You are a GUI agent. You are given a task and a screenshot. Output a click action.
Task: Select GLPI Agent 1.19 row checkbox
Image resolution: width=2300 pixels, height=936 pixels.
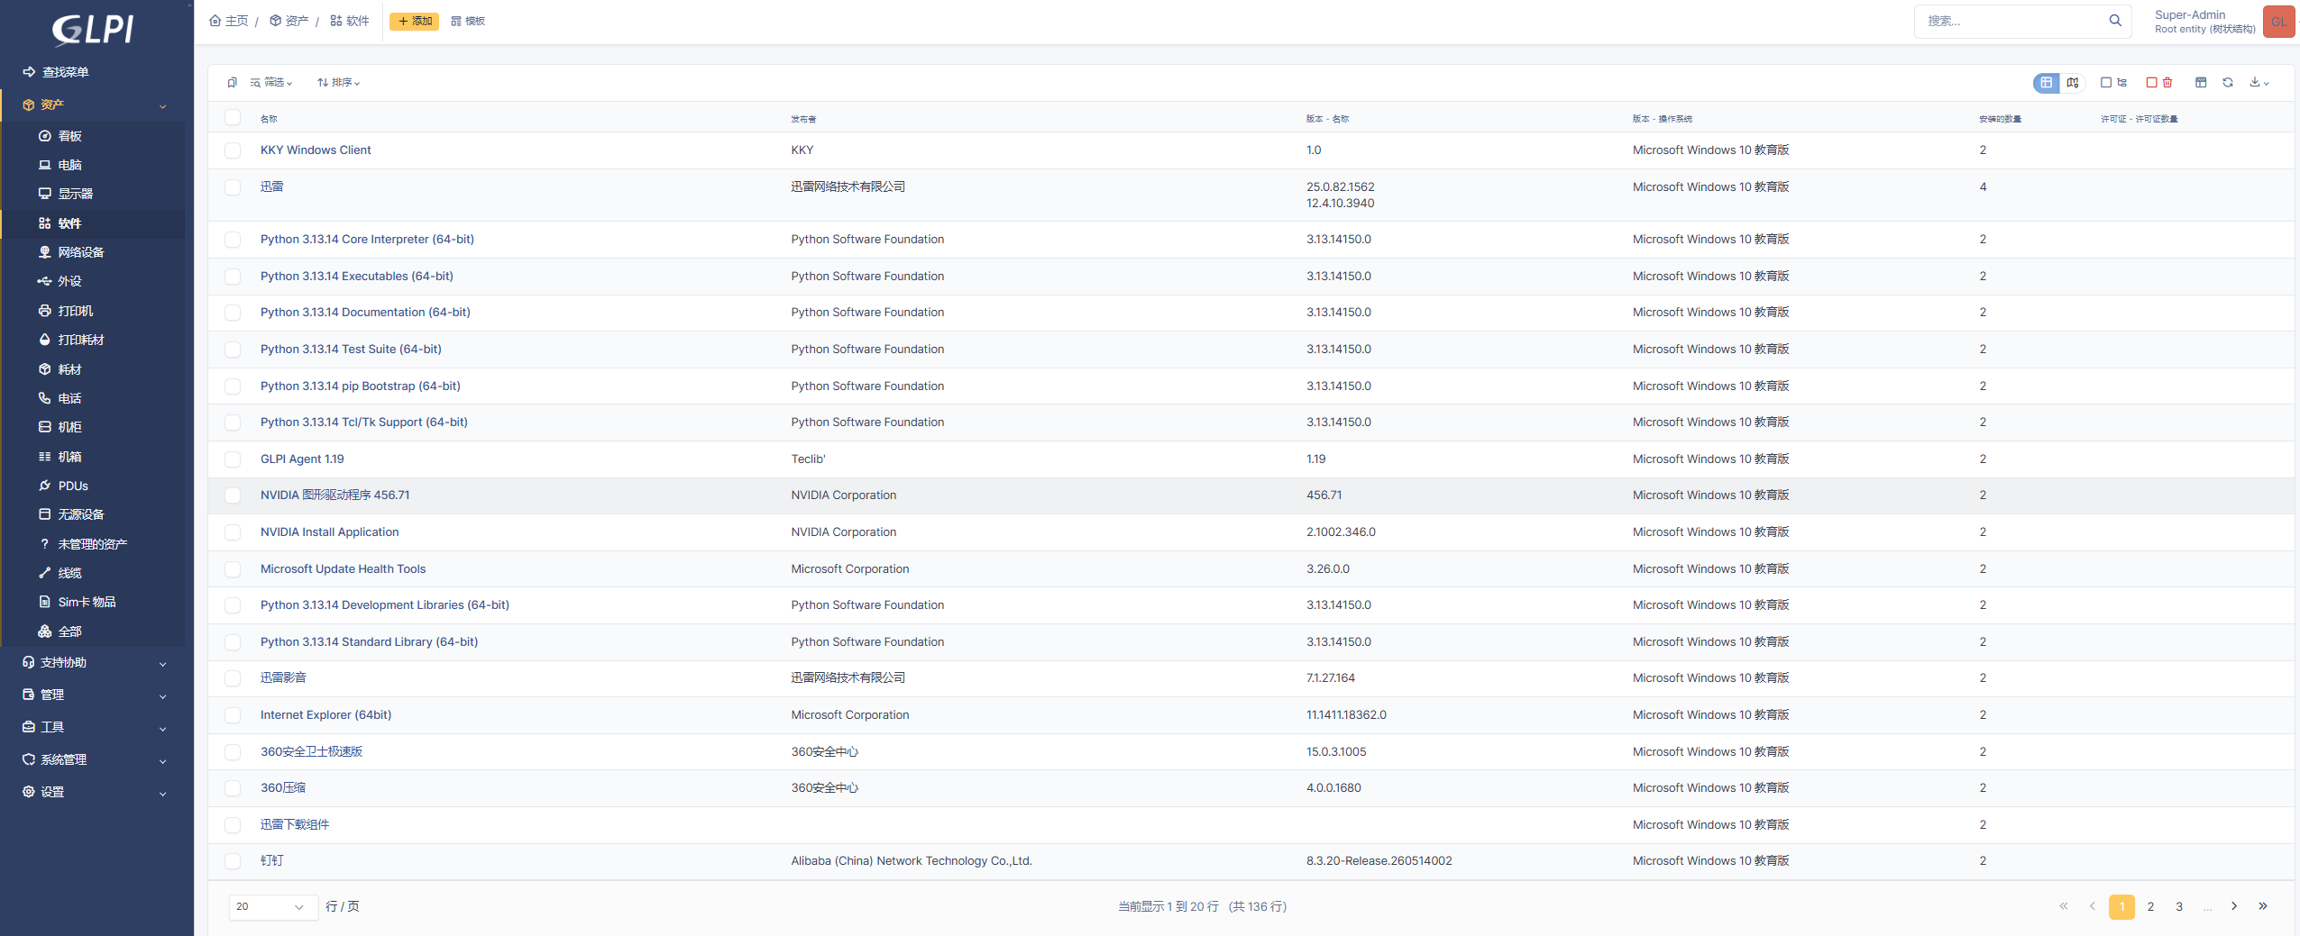coord(233,459)
